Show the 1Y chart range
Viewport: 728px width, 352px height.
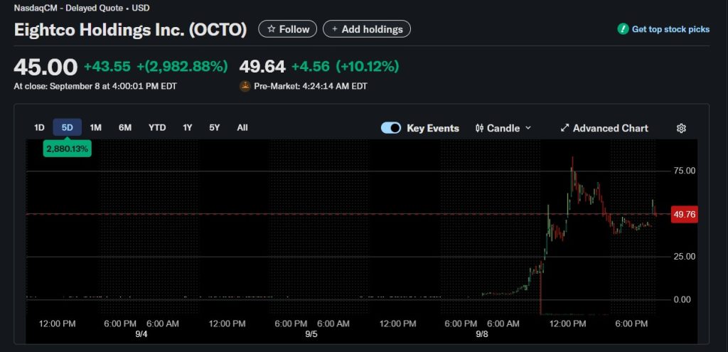pos(187,128)
